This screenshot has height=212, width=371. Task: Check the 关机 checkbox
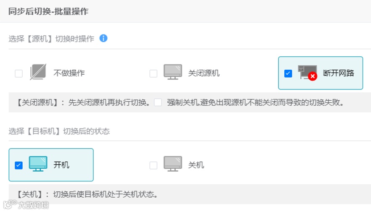pyautogui.click(x=153, y=165)
